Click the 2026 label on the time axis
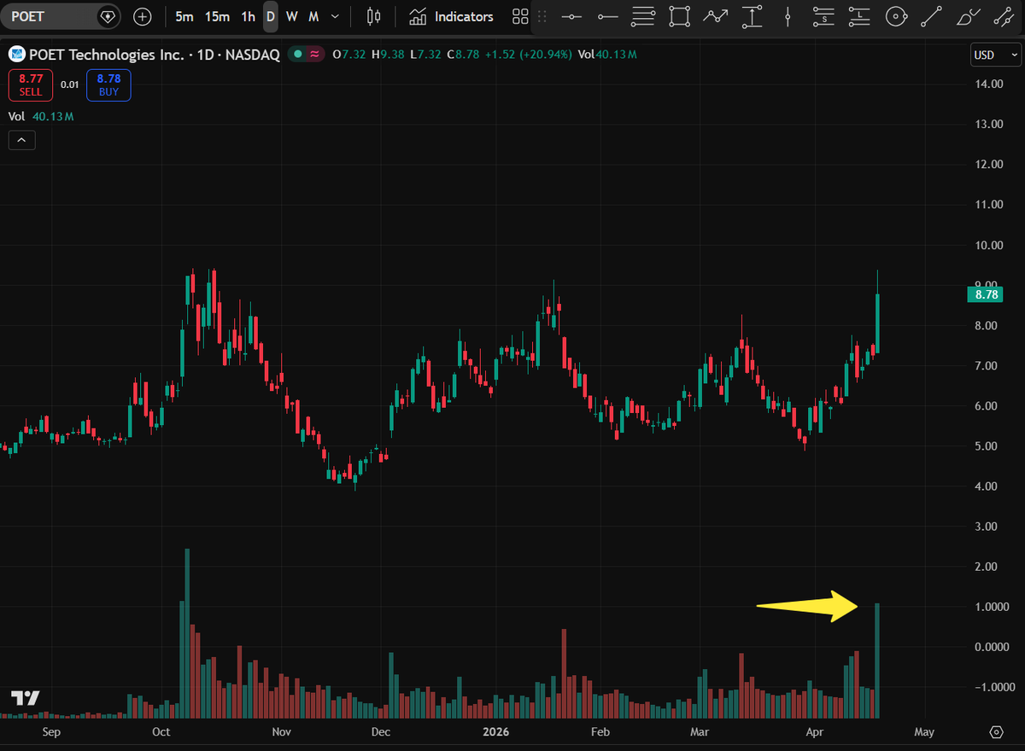Image resolution: width=1025 pixels, height=751 pixels. 496,731
